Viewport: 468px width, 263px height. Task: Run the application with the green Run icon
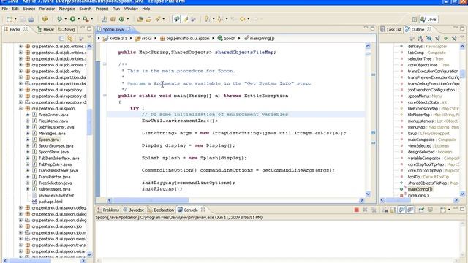point(72,20)
